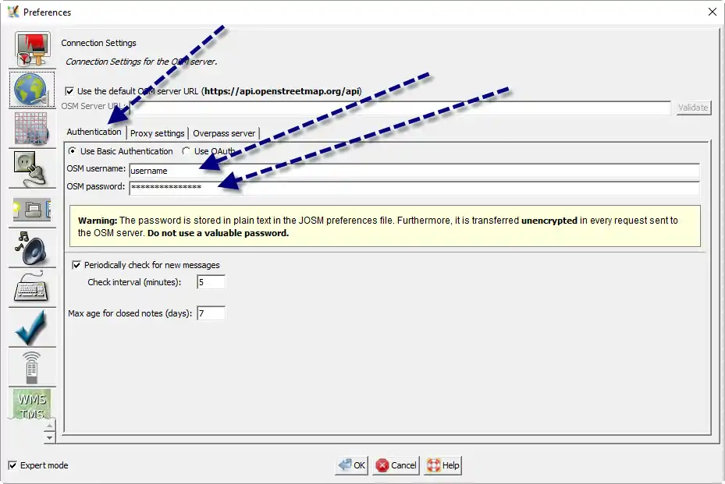Switch to the Proxy settings tab
This screenshot has width=725, height=484.
158,133
